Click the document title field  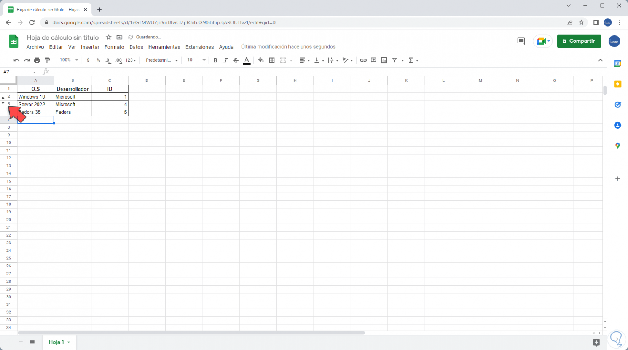coord(63,37)
